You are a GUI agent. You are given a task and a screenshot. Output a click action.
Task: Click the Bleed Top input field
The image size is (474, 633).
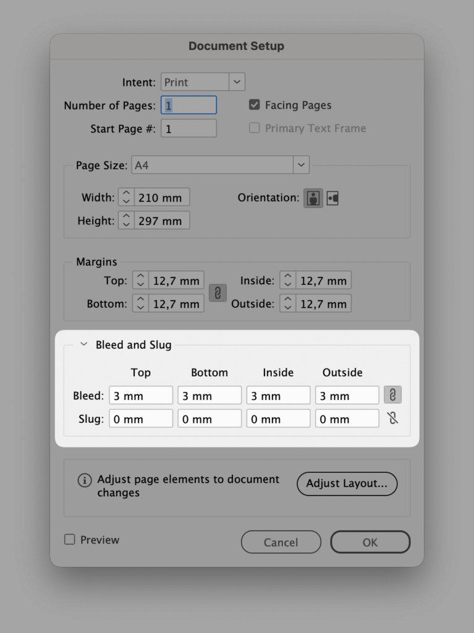tap(141, 396)
